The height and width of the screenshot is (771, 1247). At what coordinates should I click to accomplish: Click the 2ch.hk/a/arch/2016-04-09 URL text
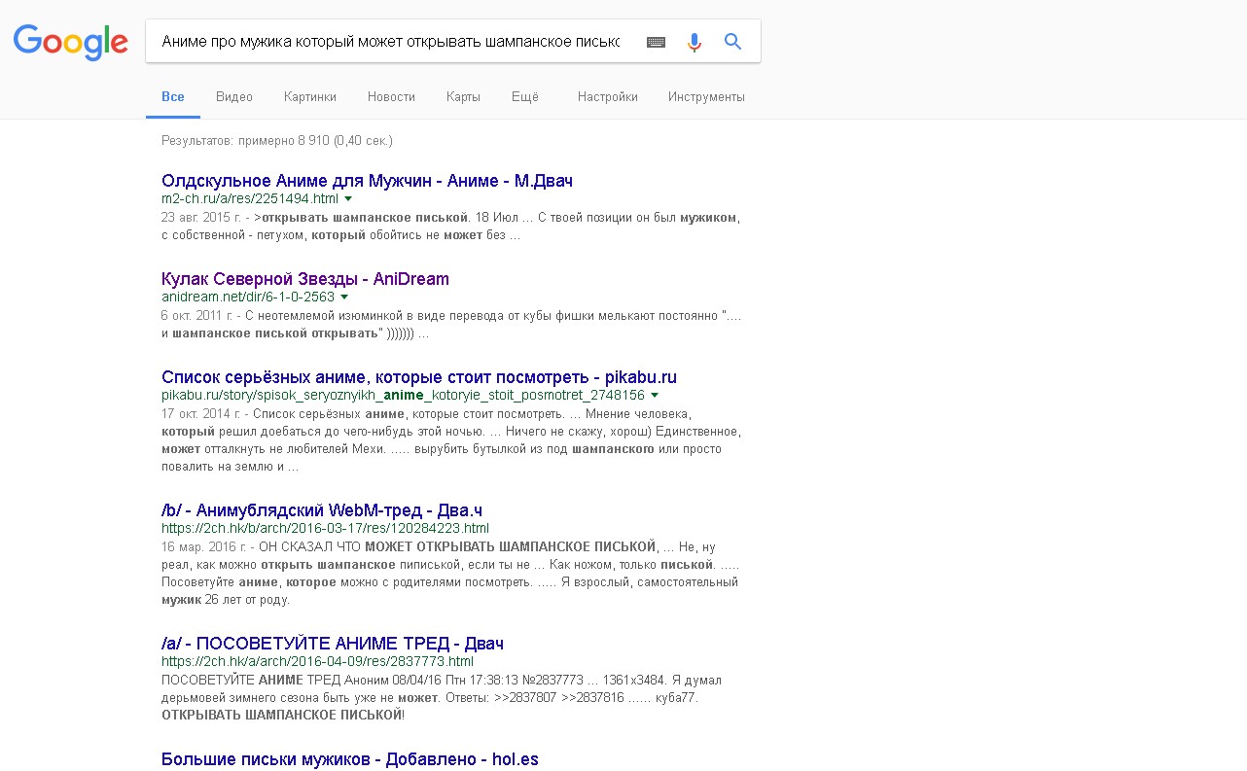[x=317, y=661]
